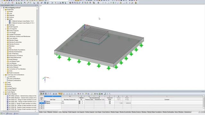Select Orthotropic Surfaces and Membranes entry
The image size is (205, 115).
tap(20, 36)
